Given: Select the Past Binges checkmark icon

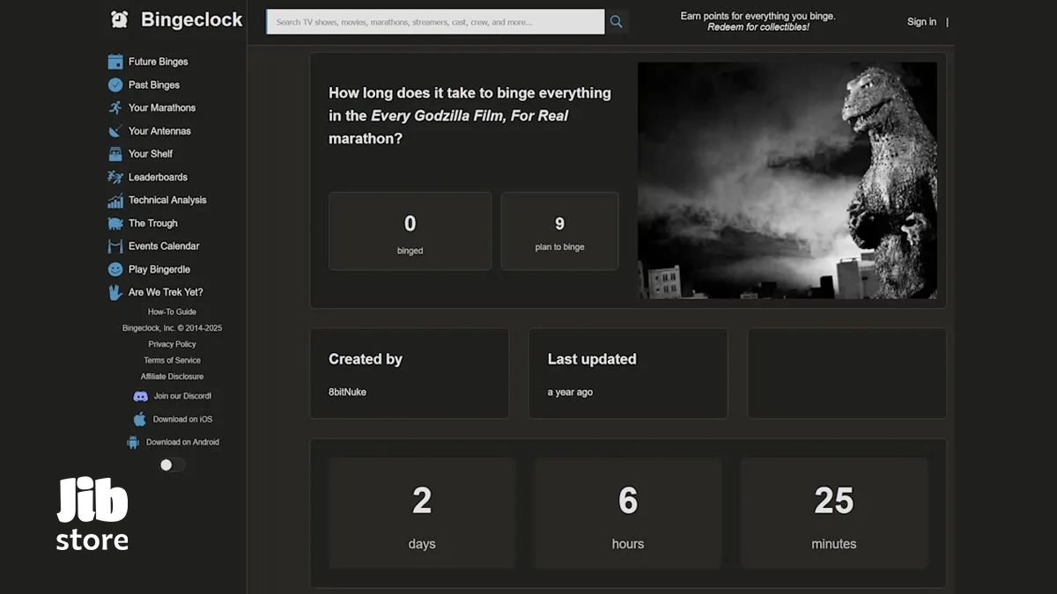Looking at the screenshot, I should [115, 85].
